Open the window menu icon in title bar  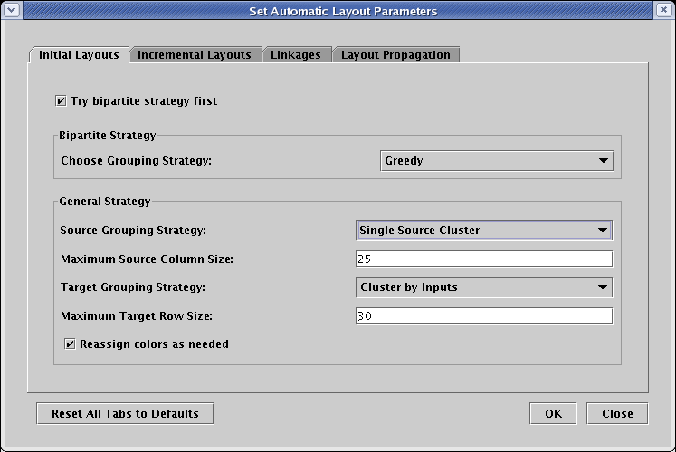pos(11,11)
